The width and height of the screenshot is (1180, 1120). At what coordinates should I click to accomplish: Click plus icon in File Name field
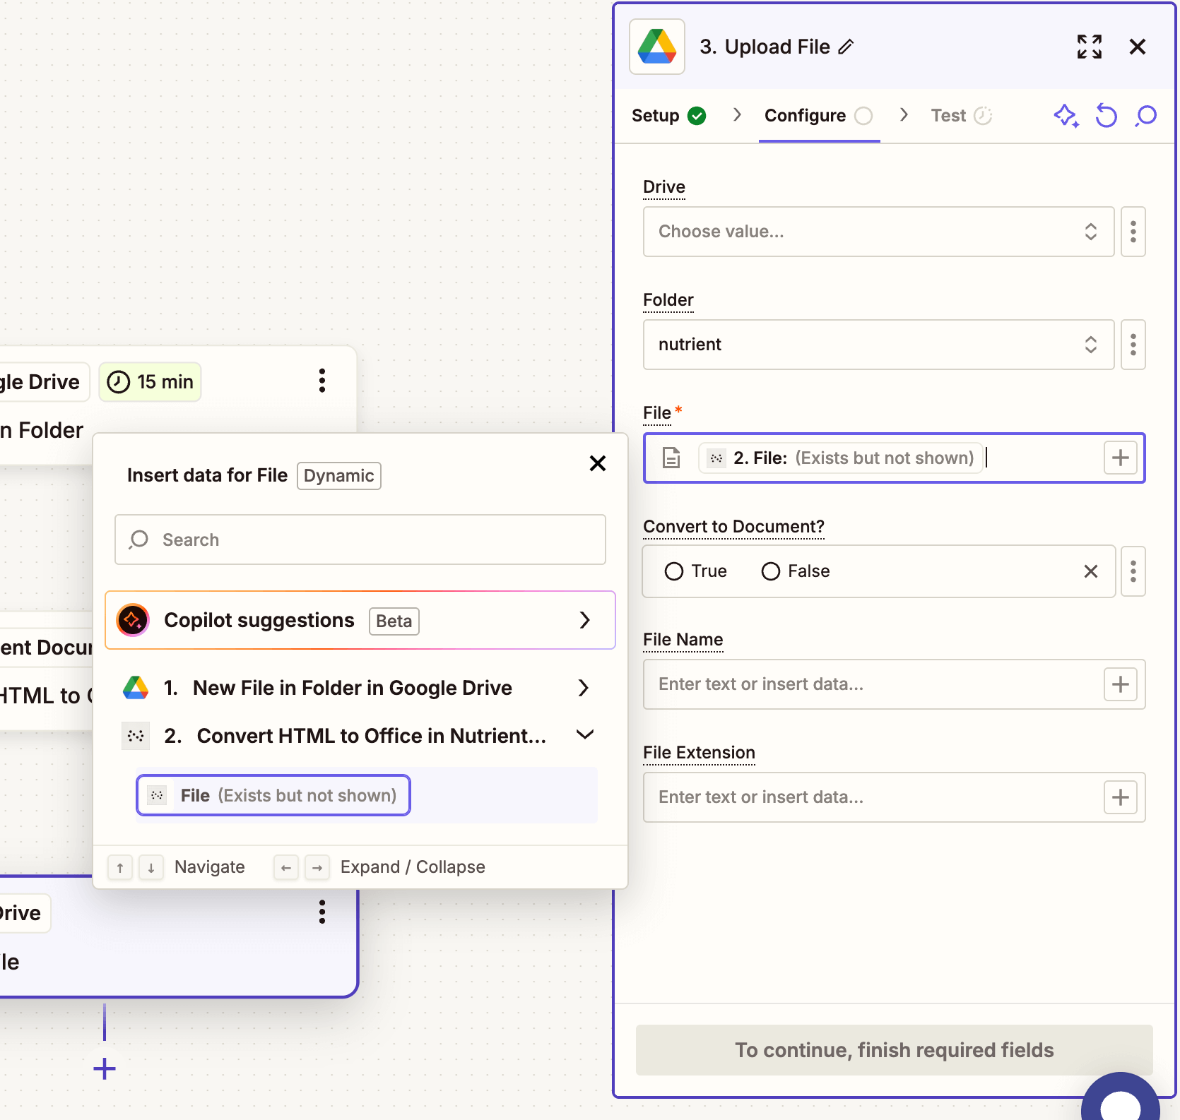coord(1120,684)
